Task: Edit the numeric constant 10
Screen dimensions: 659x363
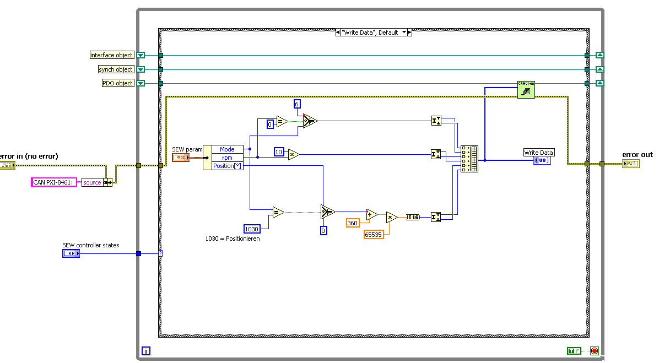Action: [x=279, y=152]
